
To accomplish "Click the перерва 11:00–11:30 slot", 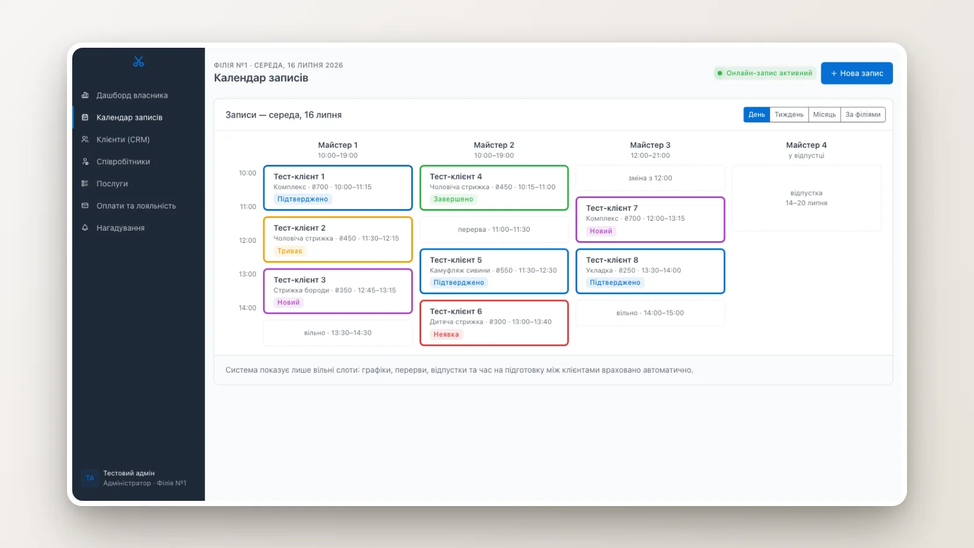I will (x=494, y=229).
